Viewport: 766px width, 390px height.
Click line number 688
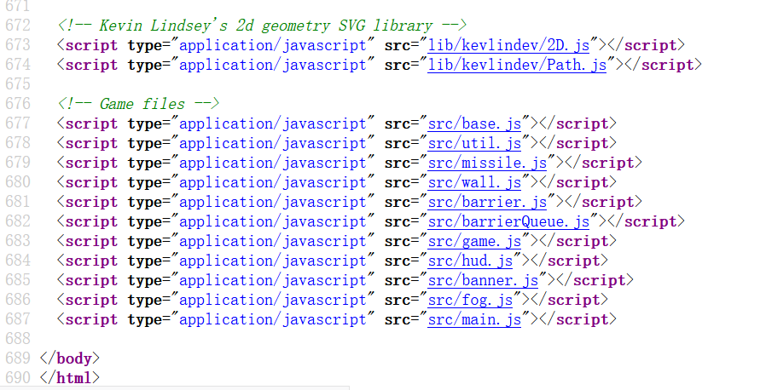click(18, 339)
